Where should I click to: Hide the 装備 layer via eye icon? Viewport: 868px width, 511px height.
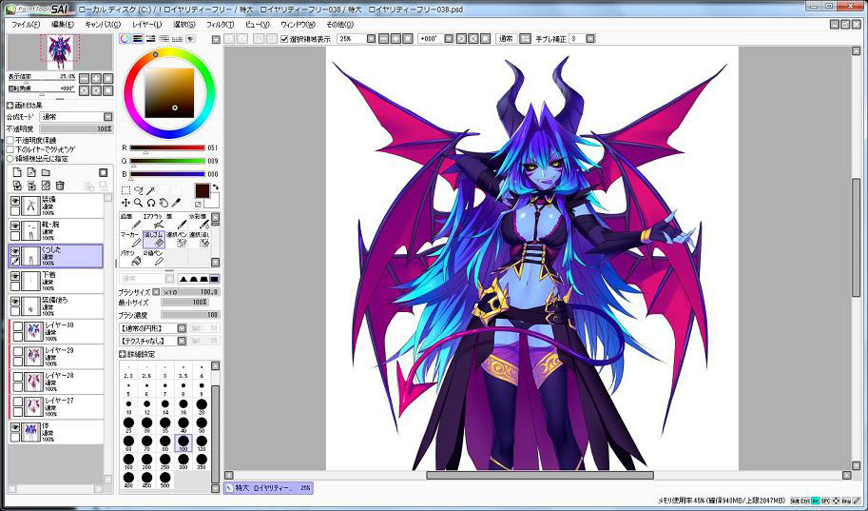15,203
